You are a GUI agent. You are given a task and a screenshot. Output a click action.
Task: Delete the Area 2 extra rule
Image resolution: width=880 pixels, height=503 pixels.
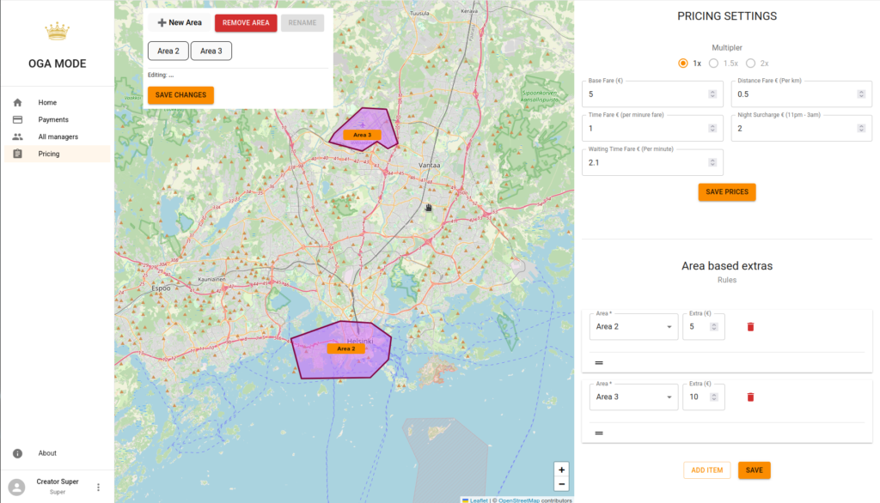tap(750, 327)
